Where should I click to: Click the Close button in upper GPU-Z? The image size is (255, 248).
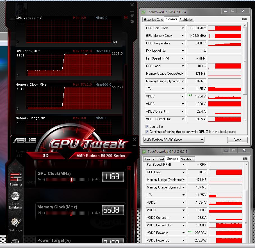point(237,140)
